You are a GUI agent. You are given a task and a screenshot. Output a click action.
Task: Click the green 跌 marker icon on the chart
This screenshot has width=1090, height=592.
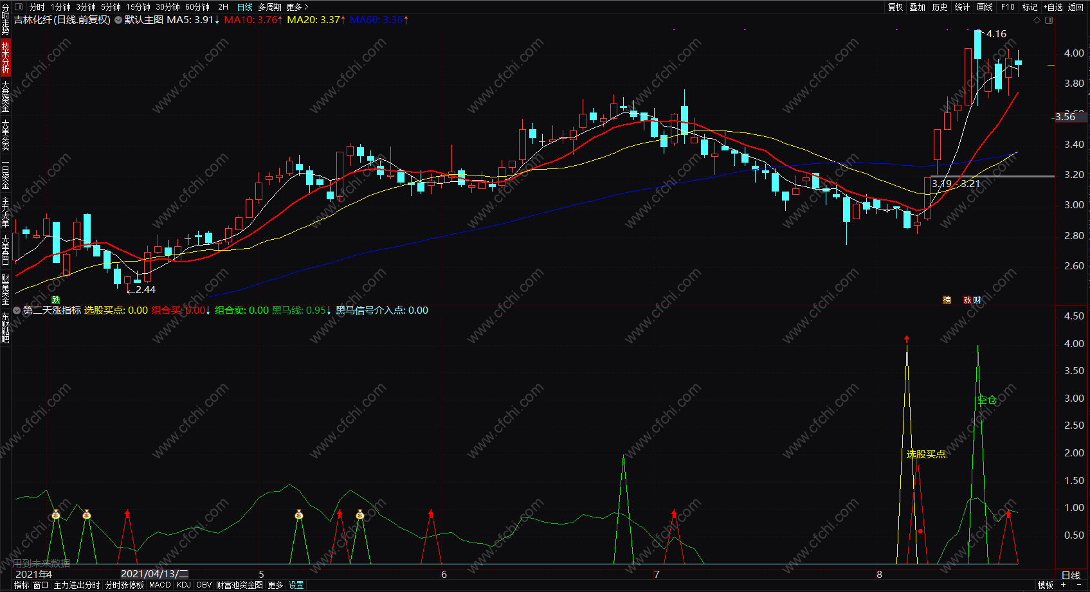coord(56,300)
